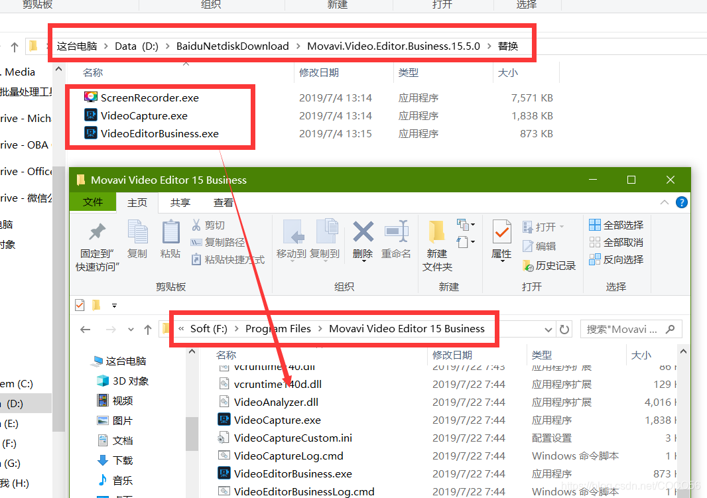Sort by Name column in Movavi window
This screenshot has width=707, height=498.
(x=226, y=355)
